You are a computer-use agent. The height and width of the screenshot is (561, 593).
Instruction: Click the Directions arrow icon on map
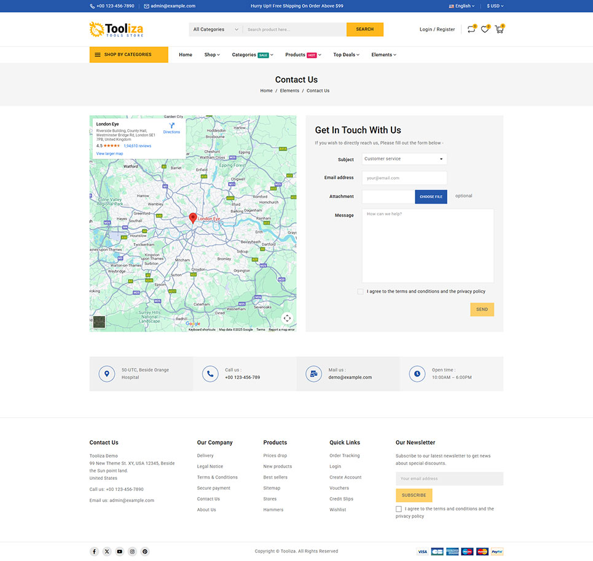point(171,125)
